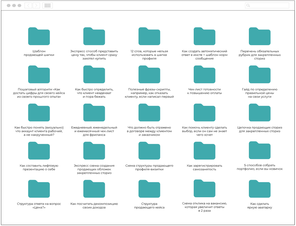Open the «Шаблон продающей шапки» folder
Image resolution: width=296 pixels, height=226 pixels.
pyautogui.click(x=39, y=36)
